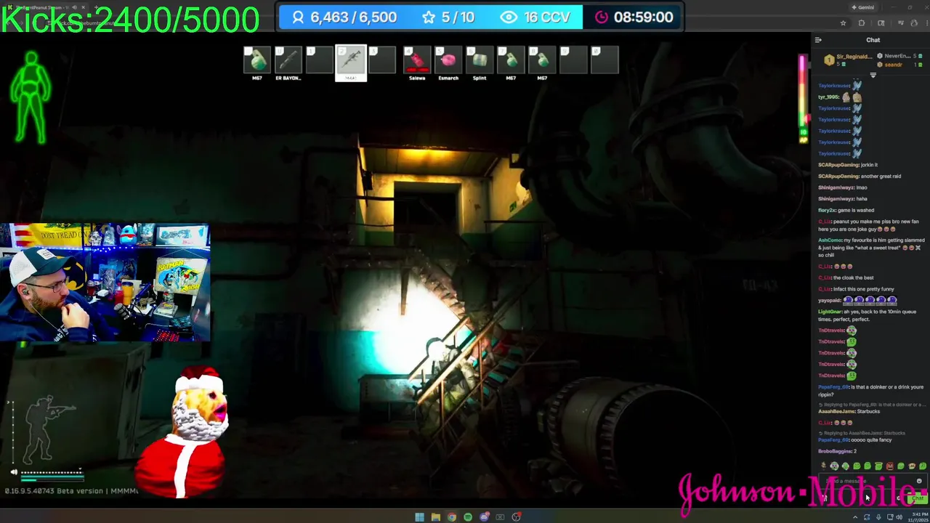Screen dimensions: 930x523
Task: Click the green body health silhouette
Action: (31, 97)
